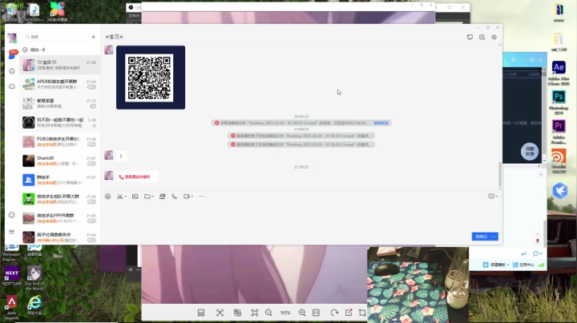Screen dimensions: 577x323
Task: Expand the send file dropdown arrow
Action: click(153, 197)
